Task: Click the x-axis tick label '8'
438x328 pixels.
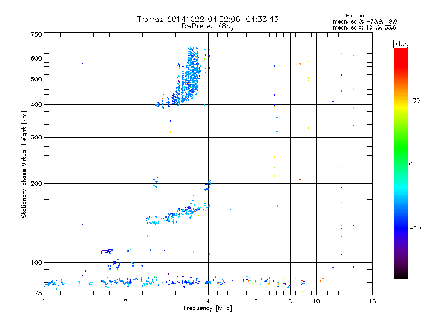Action: (x=290, y=301)
